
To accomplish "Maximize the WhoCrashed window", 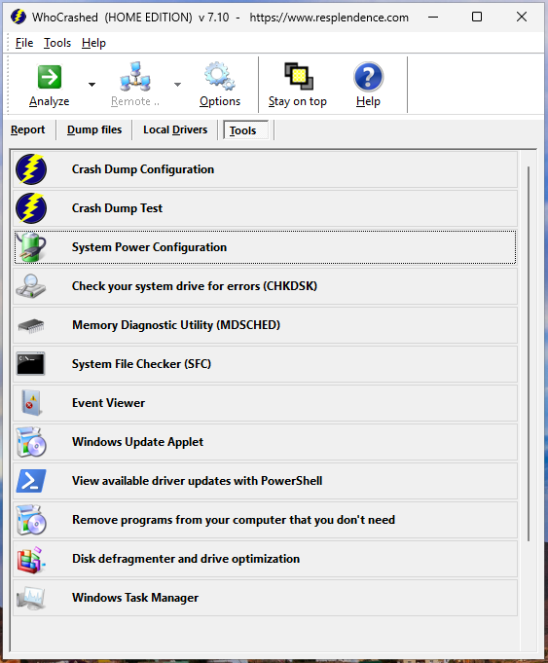I will (477, 17).
